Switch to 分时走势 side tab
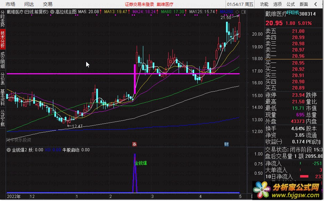The image size is (325, 201). pos(2,19)
